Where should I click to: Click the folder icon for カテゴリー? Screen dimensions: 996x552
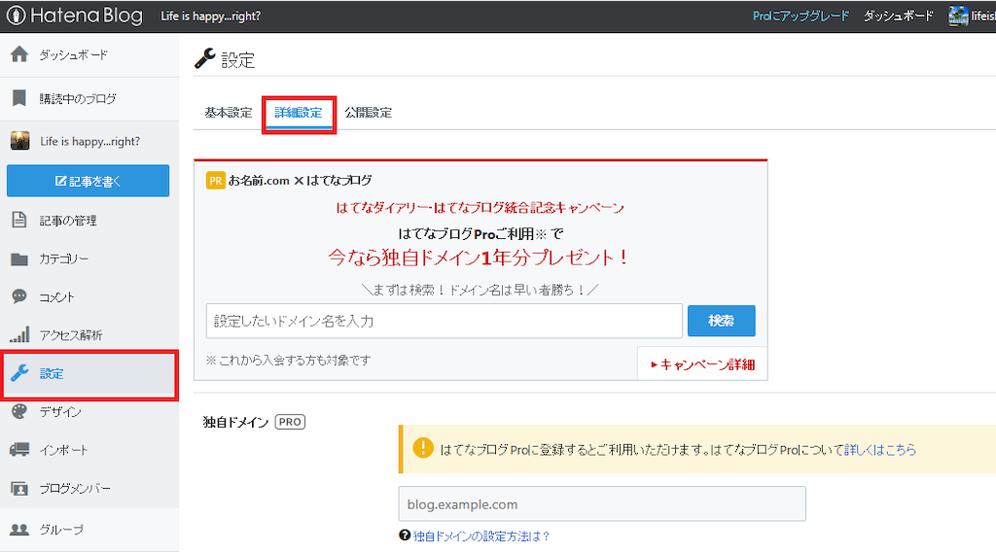click(19, 259)
